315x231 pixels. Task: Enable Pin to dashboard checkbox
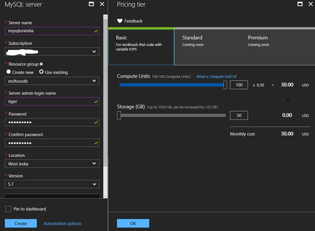8,209
